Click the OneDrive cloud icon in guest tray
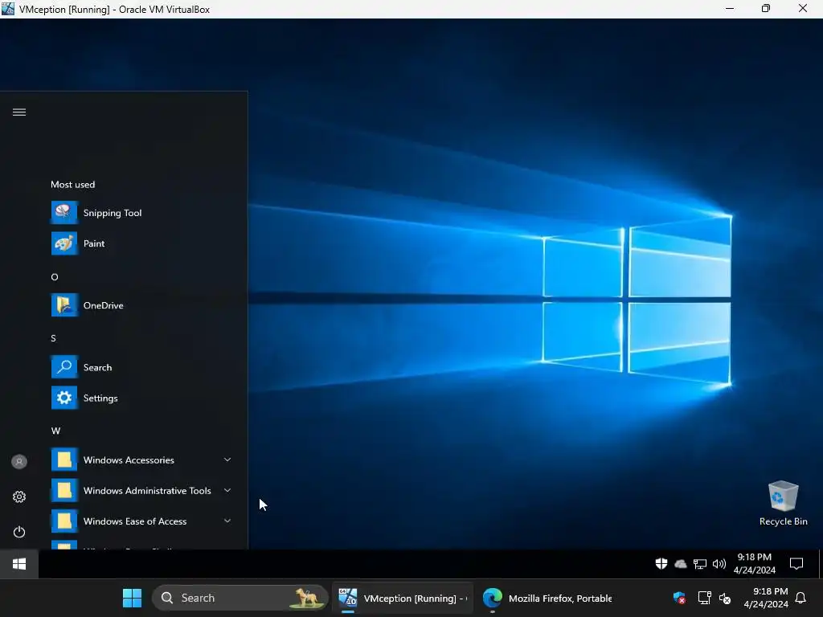Screen dimensions: 823x617 point(680,564)
